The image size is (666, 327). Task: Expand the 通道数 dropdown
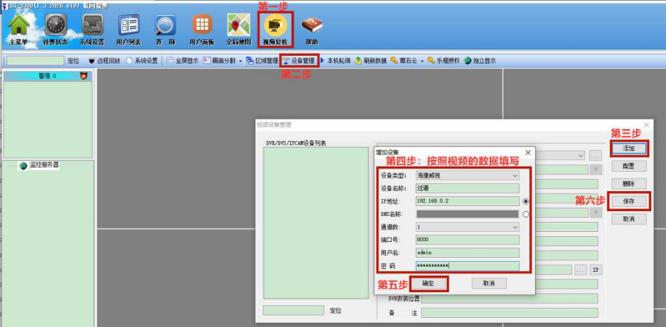(x=515, y=227)
